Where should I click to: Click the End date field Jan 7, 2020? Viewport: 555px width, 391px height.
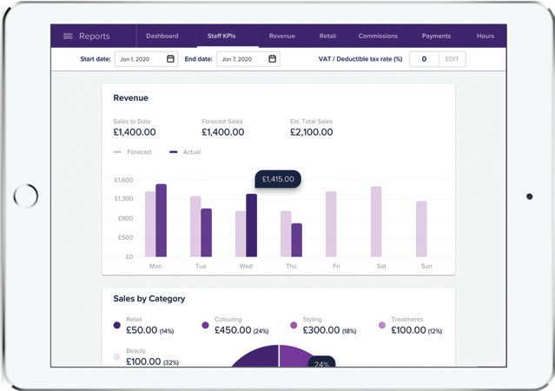(248, 59)
